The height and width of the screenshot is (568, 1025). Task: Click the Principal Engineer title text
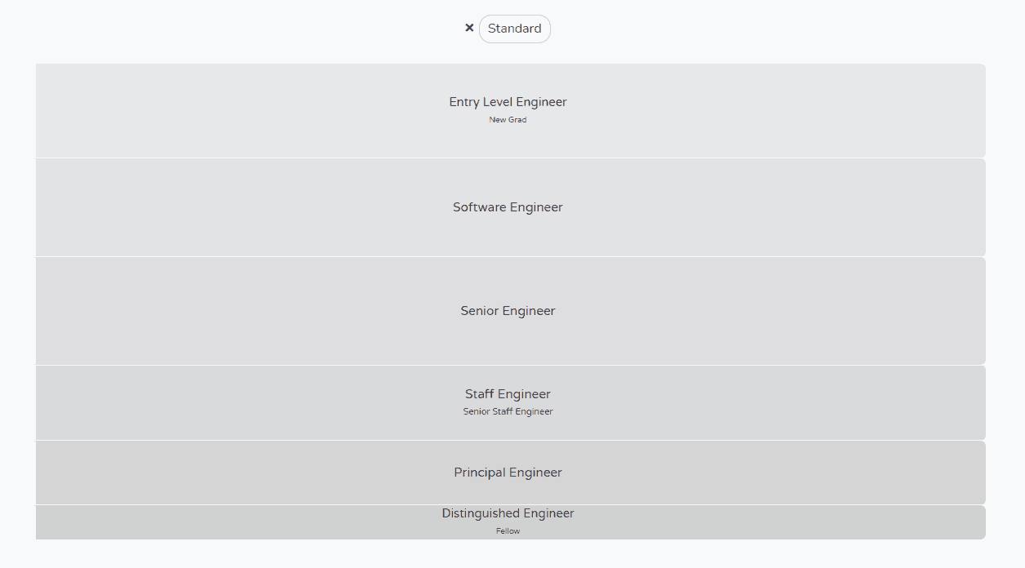click(x=508, y=473)
